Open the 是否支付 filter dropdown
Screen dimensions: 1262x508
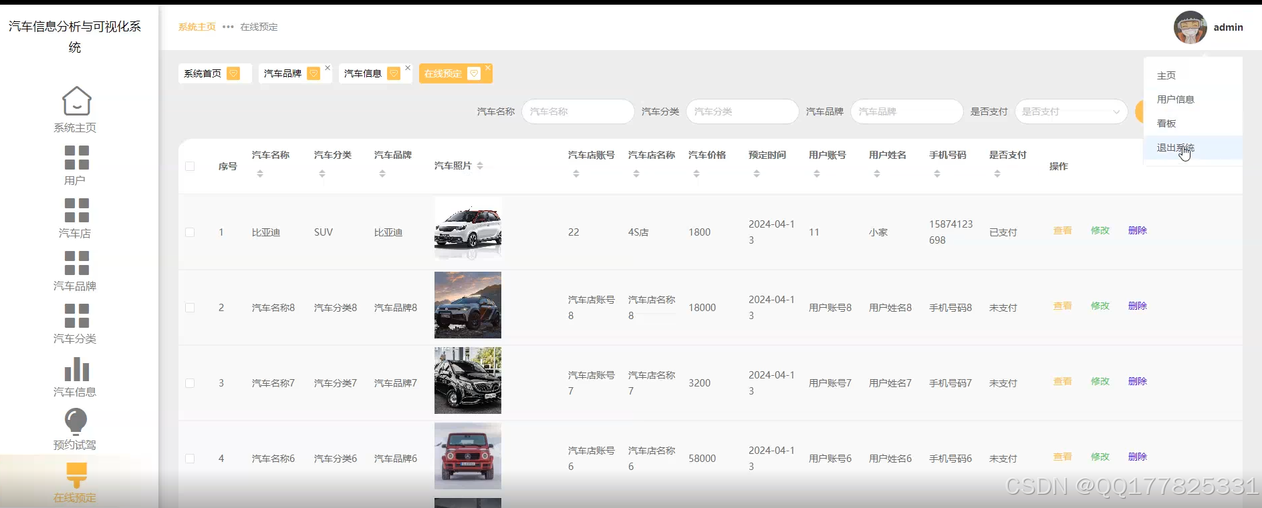(x=1071, y=111)
